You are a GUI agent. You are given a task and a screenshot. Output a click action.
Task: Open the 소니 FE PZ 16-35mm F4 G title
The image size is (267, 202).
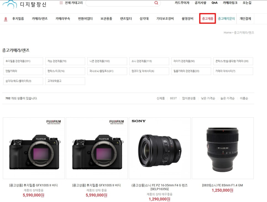tap(159, 187)
